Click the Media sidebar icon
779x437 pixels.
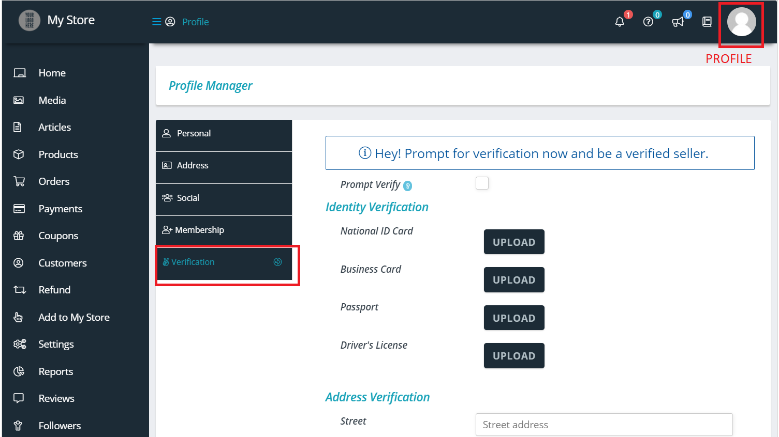pos(19,100)
